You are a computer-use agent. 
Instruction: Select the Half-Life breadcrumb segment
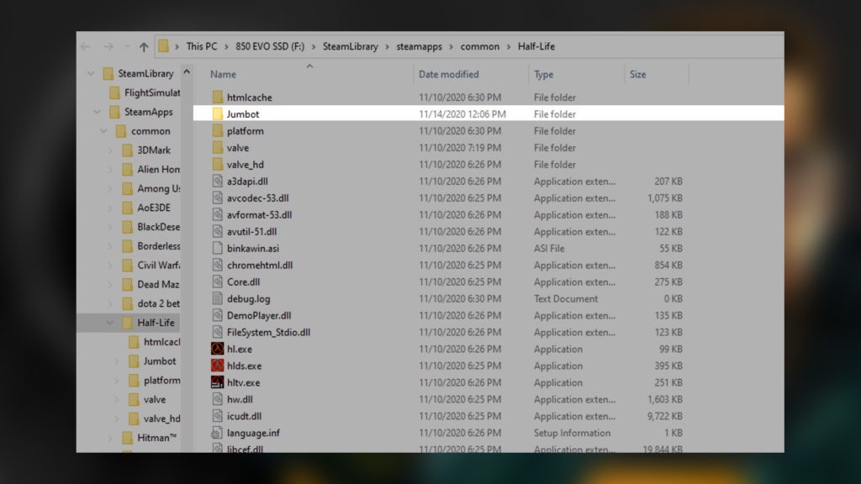click(536, 47)
